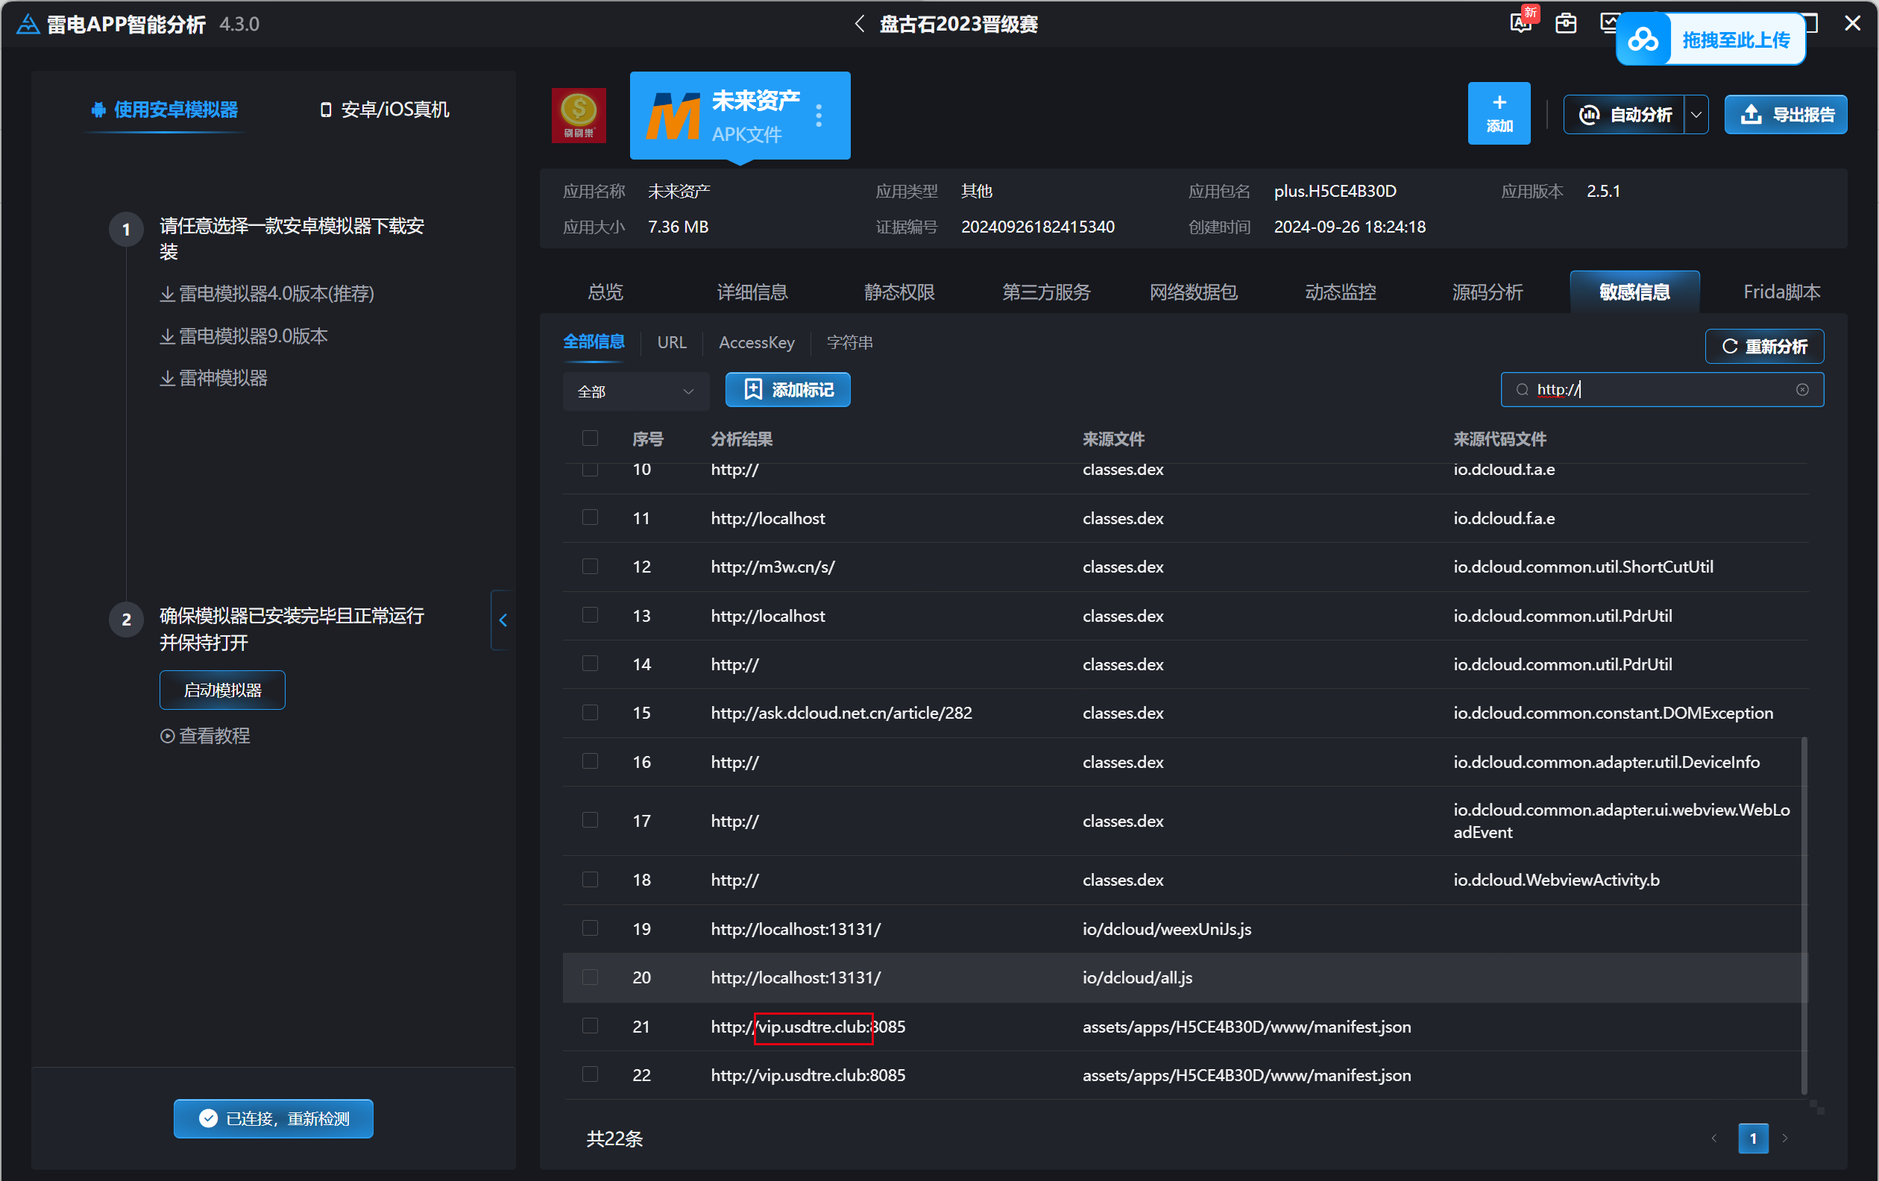Toggle the select-all checkbox in the table header
The image size is (1879, 1181).
point(590,438)
